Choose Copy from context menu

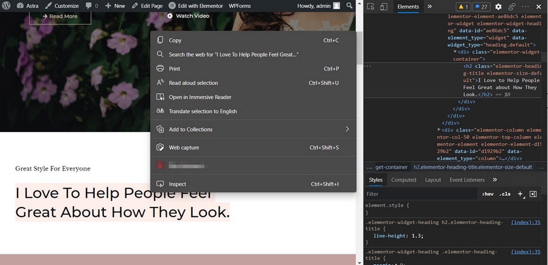click(x=253, y=40)
